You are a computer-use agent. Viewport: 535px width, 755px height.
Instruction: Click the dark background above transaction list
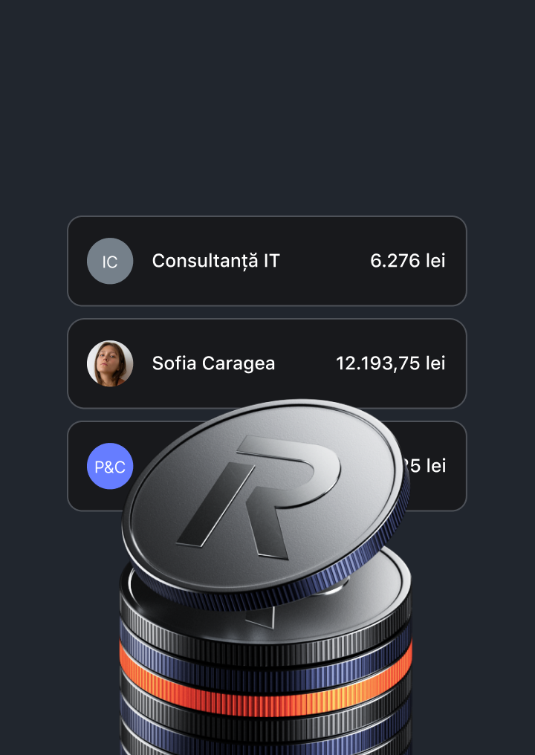pos(267,111)
